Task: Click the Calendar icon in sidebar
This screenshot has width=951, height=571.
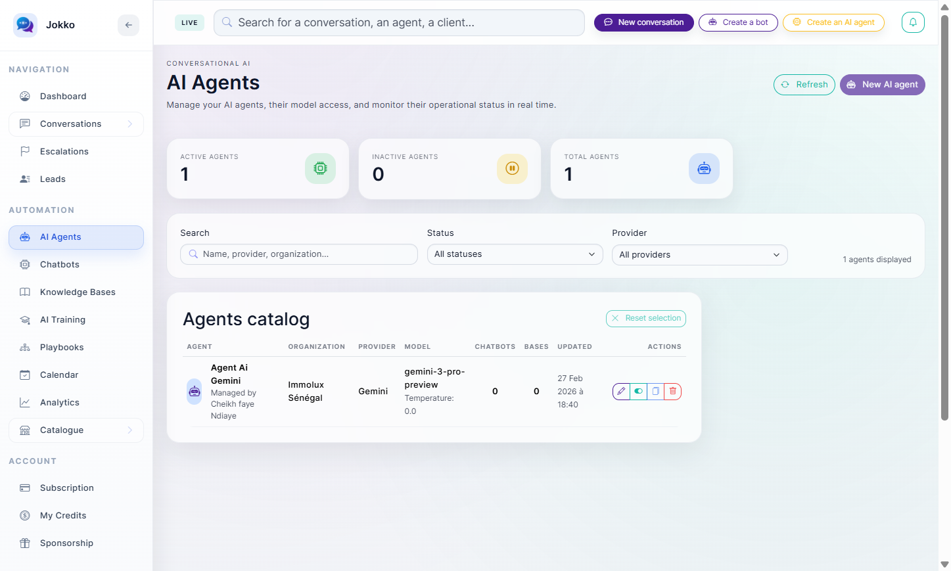Action: click(x=25, y=375)
